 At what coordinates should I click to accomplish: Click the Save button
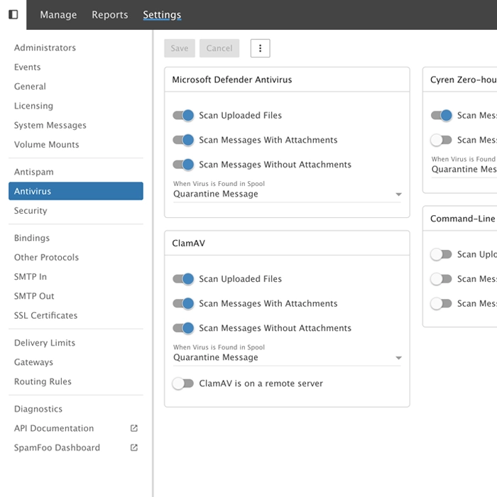coord(180,48)
